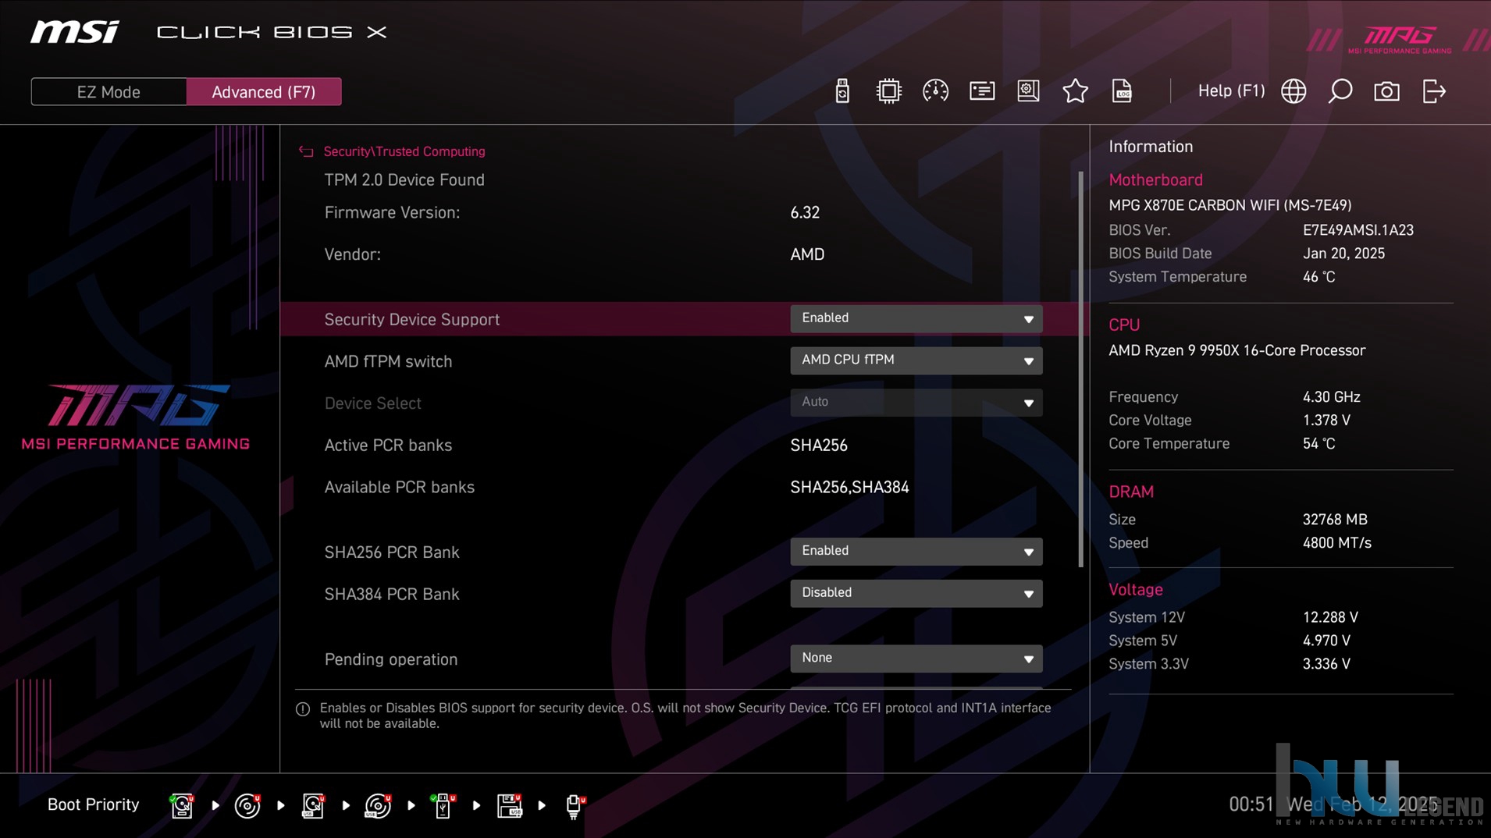Open Help (F1)

(1231, 91)
